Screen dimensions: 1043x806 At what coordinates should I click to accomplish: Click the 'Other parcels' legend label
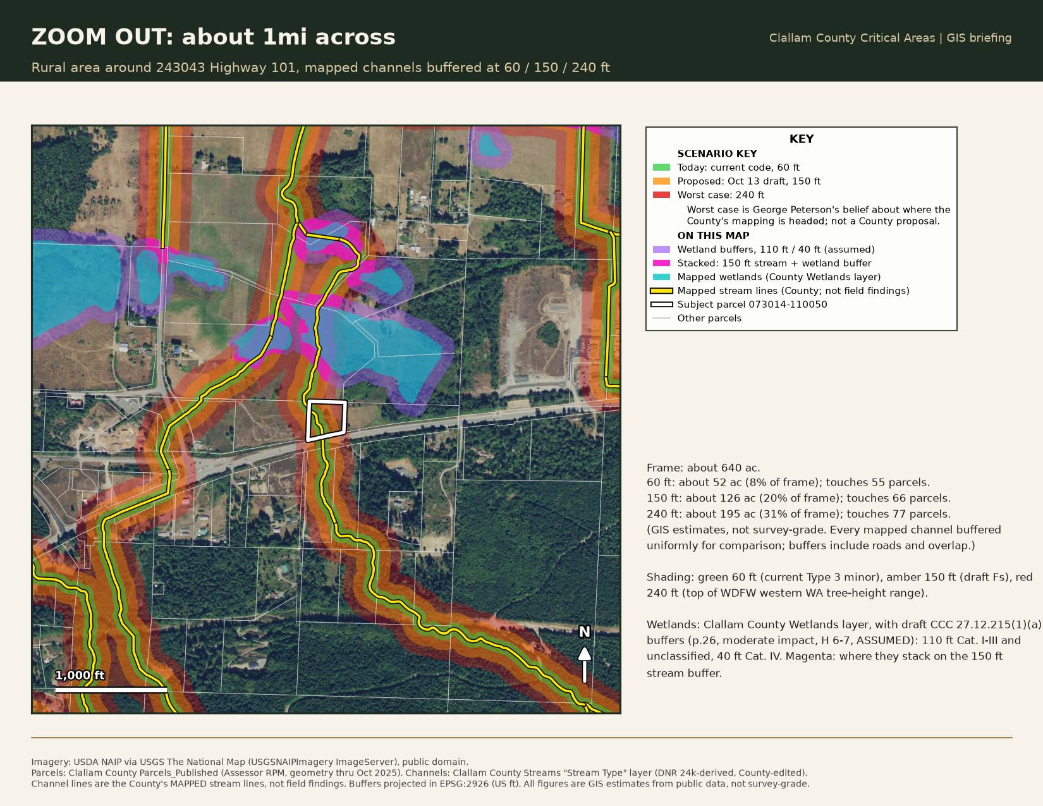tap(709, 319)
